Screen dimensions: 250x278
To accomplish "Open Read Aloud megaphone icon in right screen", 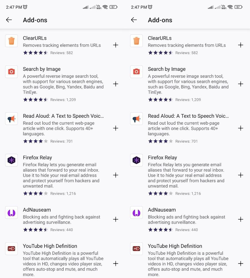I will [x=136, y=119].
